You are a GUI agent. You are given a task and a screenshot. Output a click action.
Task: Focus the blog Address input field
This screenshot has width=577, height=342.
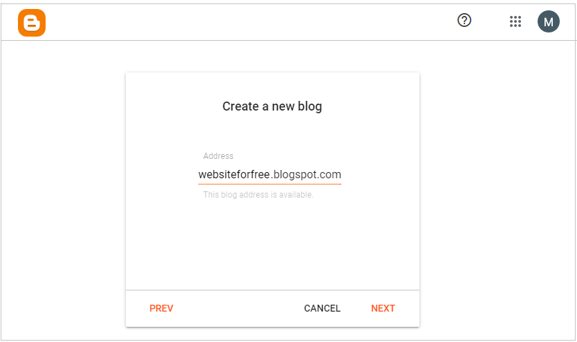(x=269, y=174)
